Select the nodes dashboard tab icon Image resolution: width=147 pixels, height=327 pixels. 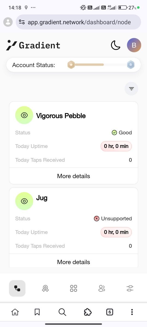click(17, 288)
